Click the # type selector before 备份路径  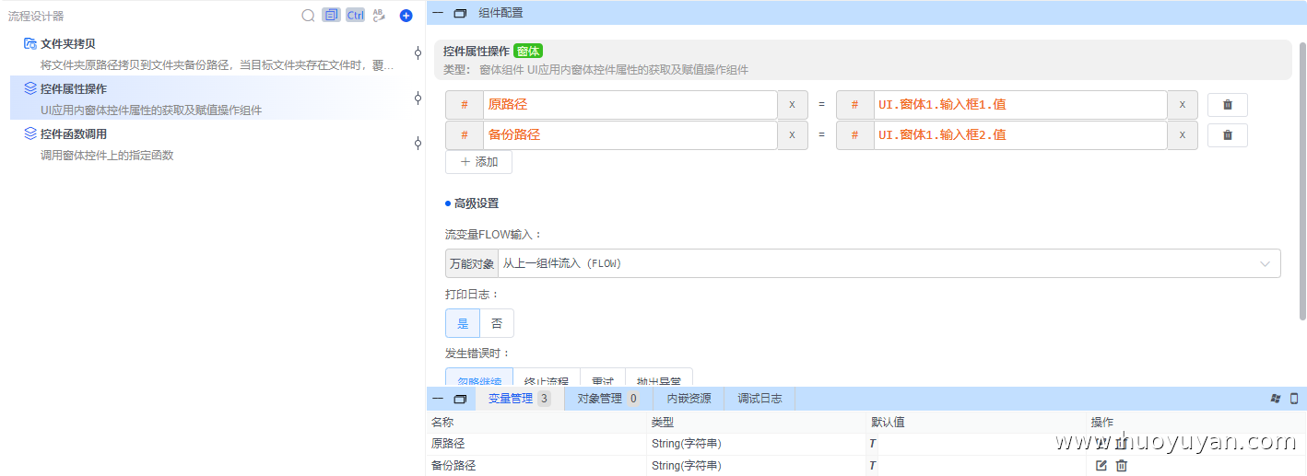(465, 135)
